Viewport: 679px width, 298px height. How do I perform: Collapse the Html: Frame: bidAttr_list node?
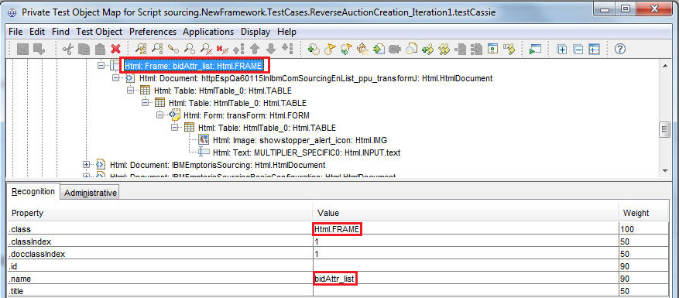pos(101,65)
